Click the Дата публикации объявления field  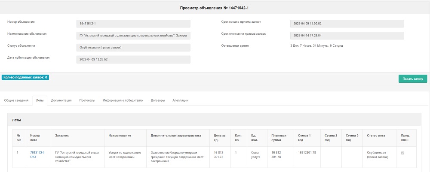[x=133, y=59]
